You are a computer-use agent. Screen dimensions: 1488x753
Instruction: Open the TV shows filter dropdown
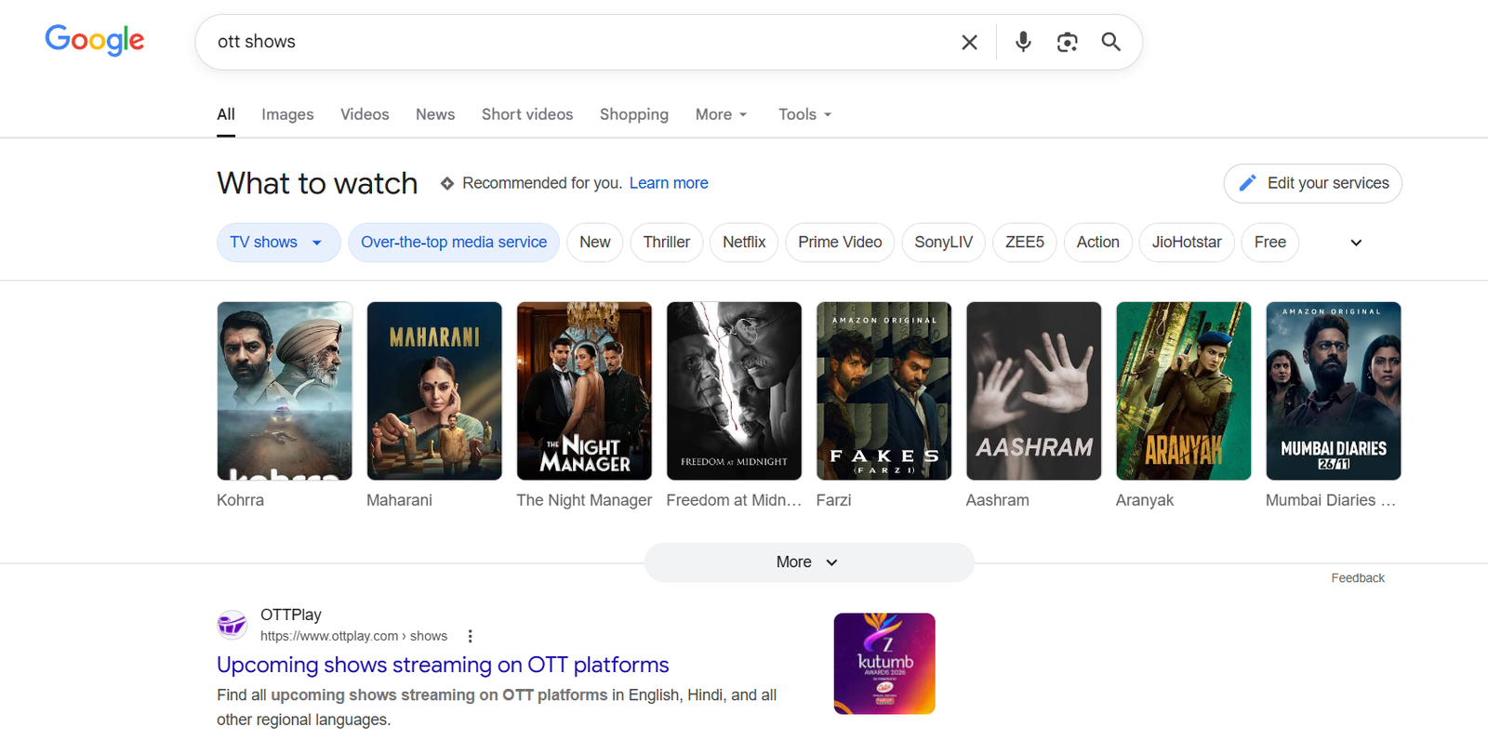[x=278, y=243]
